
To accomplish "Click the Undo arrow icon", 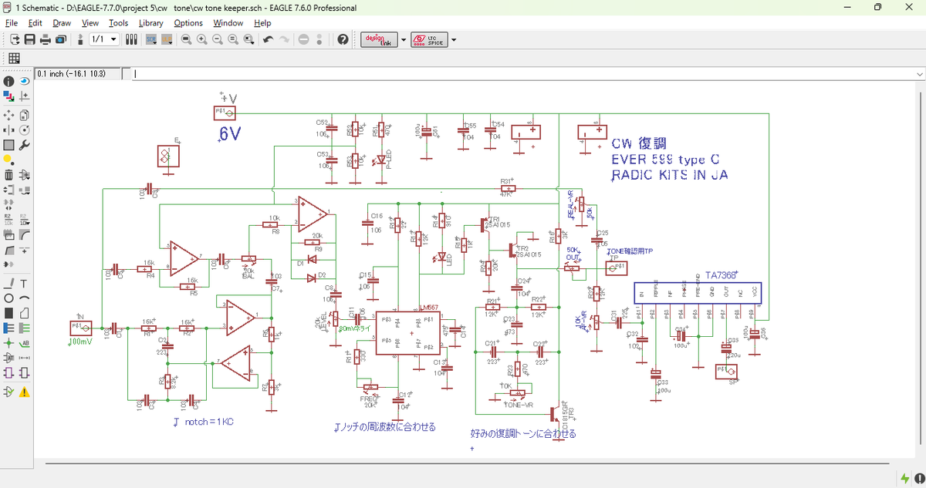I will point(268,39).
